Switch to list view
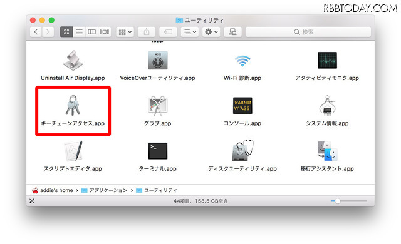This screenshot has width=401, height=244. tap(79, 32)
